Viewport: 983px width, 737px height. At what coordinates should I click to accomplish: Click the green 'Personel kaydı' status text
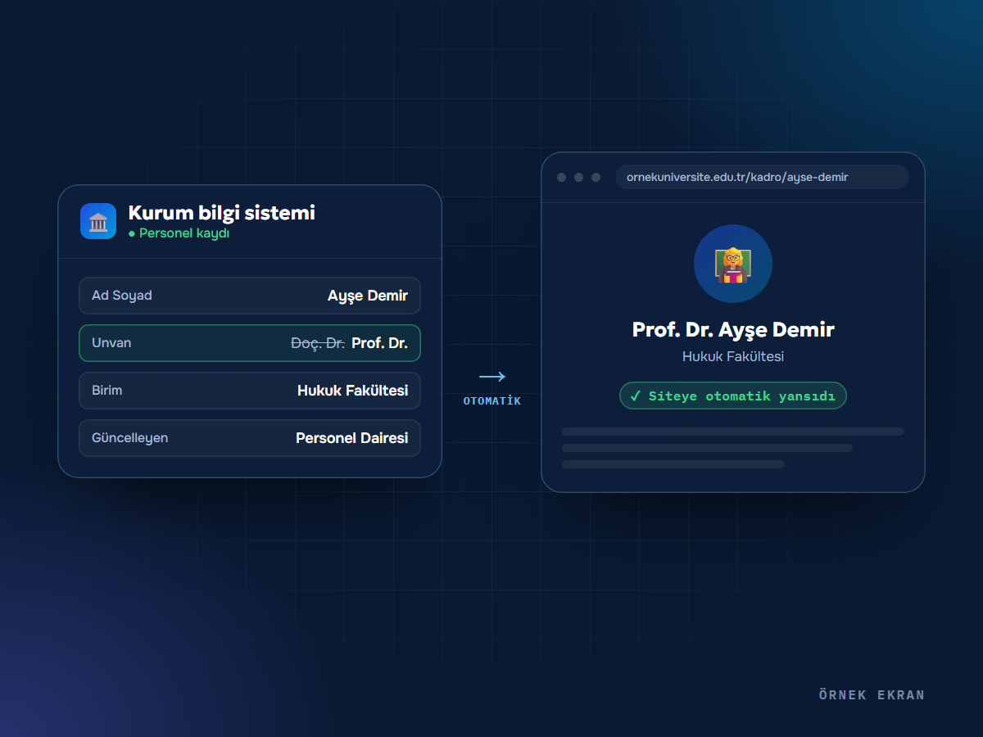pyautogui.click(x=184, y=233)
